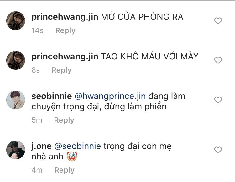Open the j.one commenter username
The width and height of the screenshot is (235, 182).
coord(42,146)
